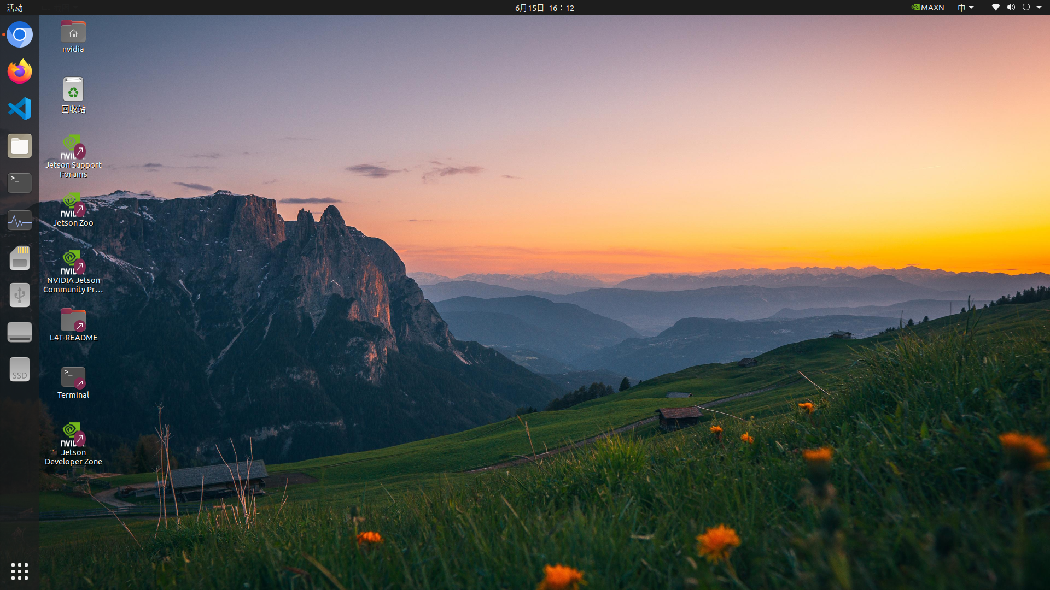Image resolution: width=1050 pixels, height=590 pixels.
Task: Select the L4T-README folder shortcut
Action: pos(73,325)
